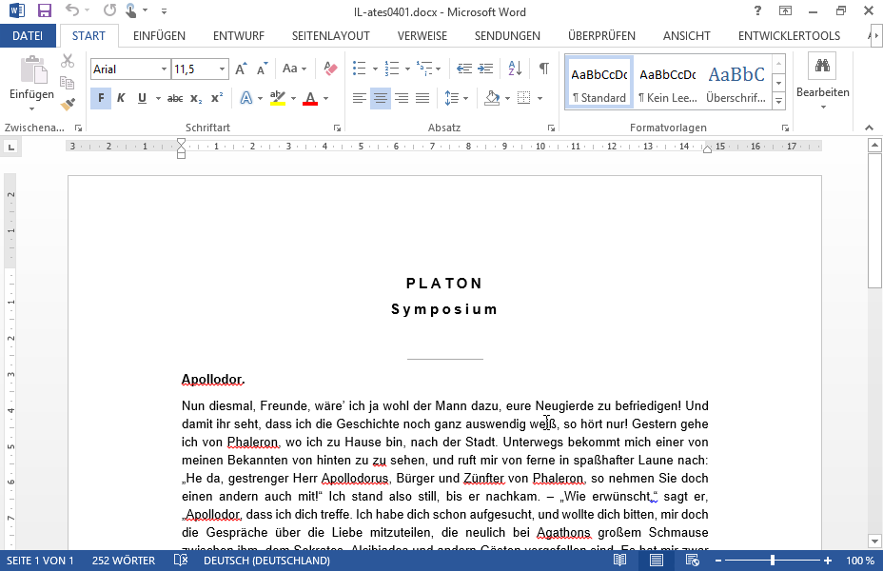The width and height of the screenshot is (883, 571).
Task: Shrink font size with smaller A icon
Action: tap(262, 69)
